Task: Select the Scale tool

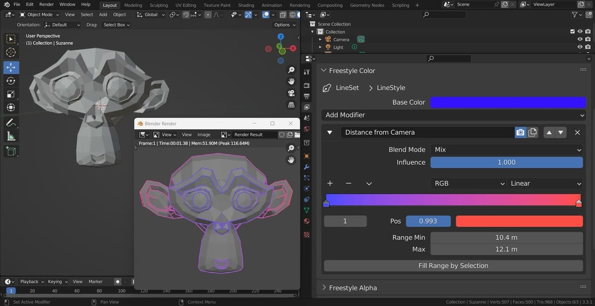Action: pos(11,94)
